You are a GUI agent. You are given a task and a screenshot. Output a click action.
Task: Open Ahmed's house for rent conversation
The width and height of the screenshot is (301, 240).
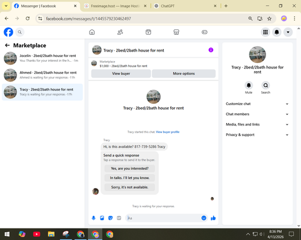[42, 75]
